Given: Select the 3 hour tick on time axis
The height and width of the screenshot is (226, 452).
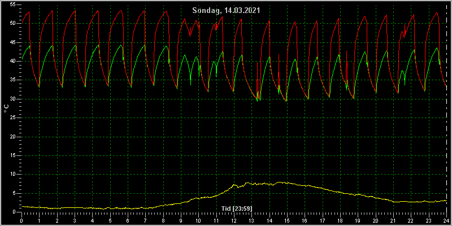Looking at the screenshot, I should pos(75,220).
